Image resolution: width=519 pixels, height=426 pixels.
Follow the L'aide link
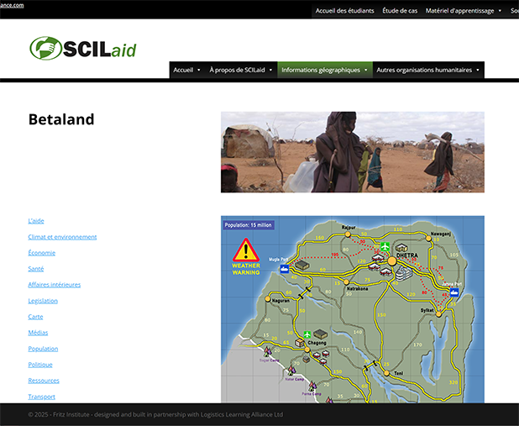point(36,221)
